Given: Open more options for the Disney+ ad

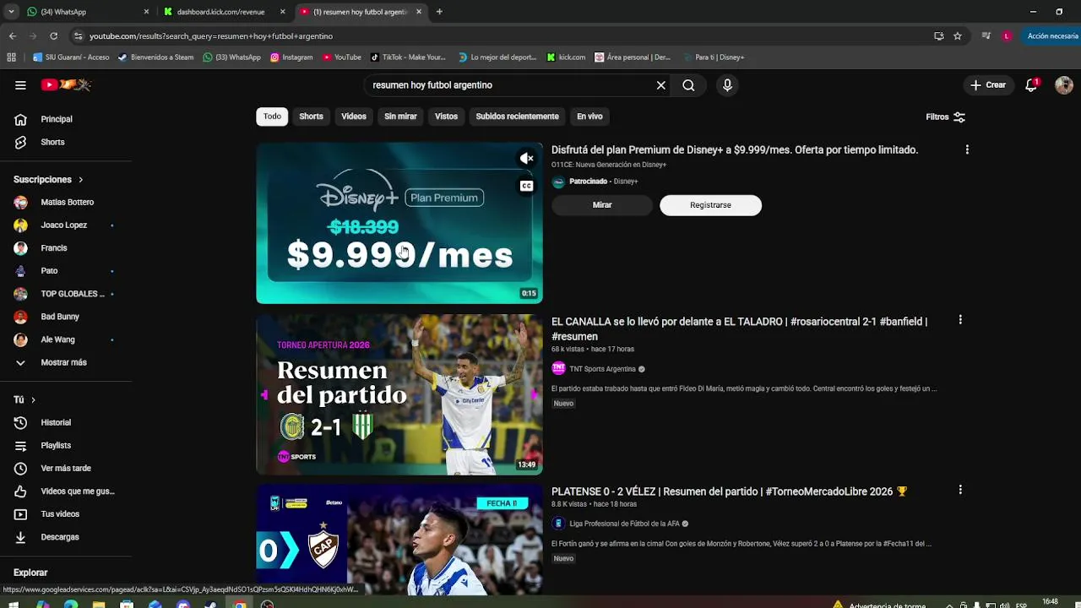Looking at the screenshot, I should pos(967,149).
